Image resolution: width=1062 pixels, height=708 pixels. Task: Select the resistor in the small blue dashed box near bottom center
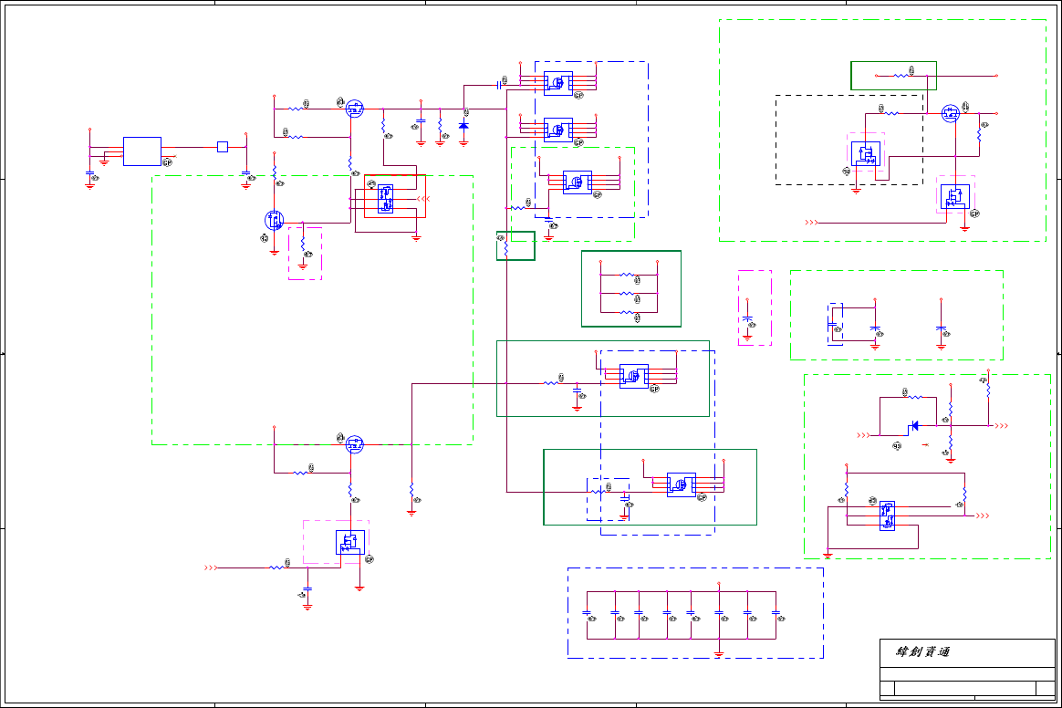click(x=598, y=492)
